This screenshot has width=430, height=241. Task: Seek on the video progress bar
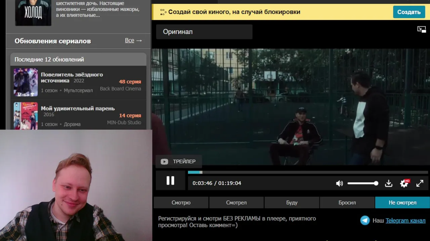(307, 172)
